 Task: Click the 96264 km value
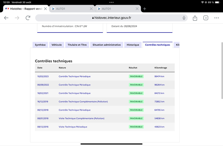click(x=159, y=85)
